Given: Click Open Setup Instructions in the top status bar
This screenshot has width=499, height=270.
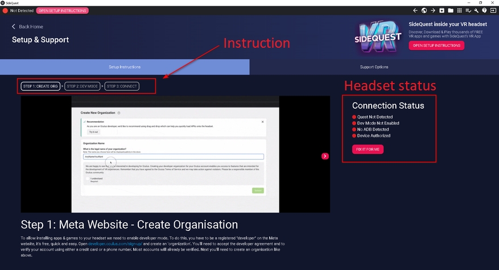Looking at the screenshot, I should (62, 11).
